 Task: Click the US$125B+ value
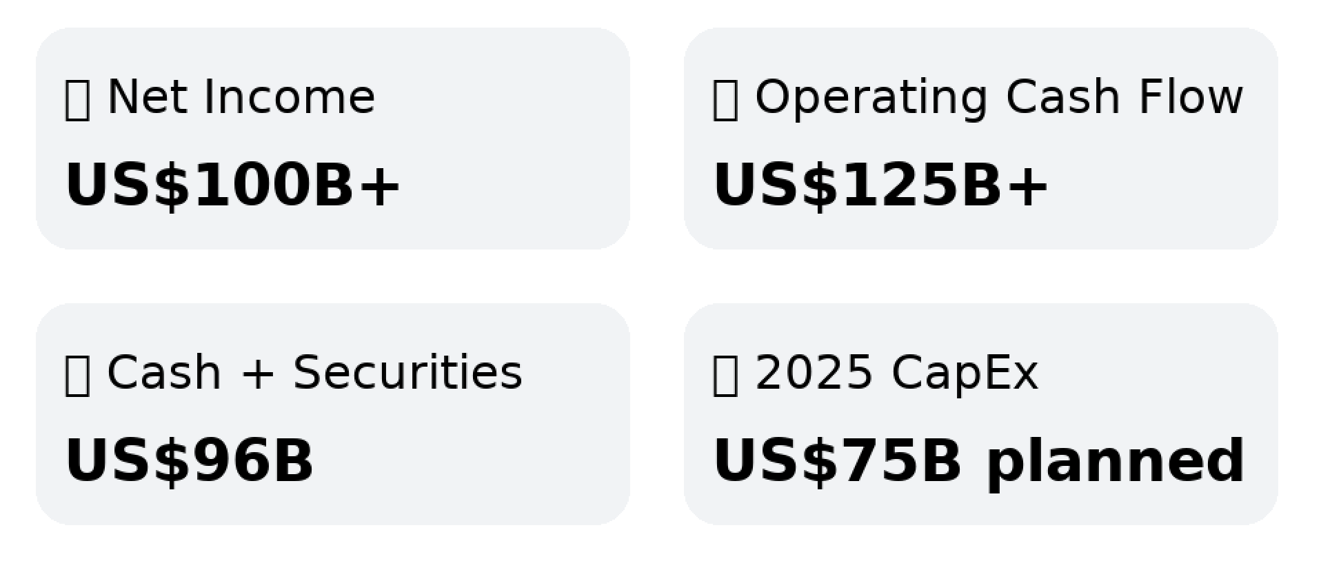880,185
